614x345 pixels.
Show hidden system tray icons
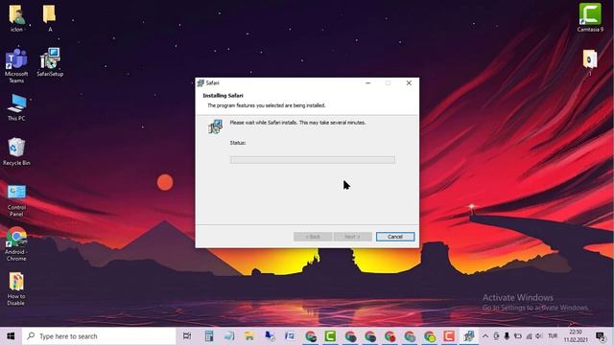pyautogui.click(x=485, y=336)
